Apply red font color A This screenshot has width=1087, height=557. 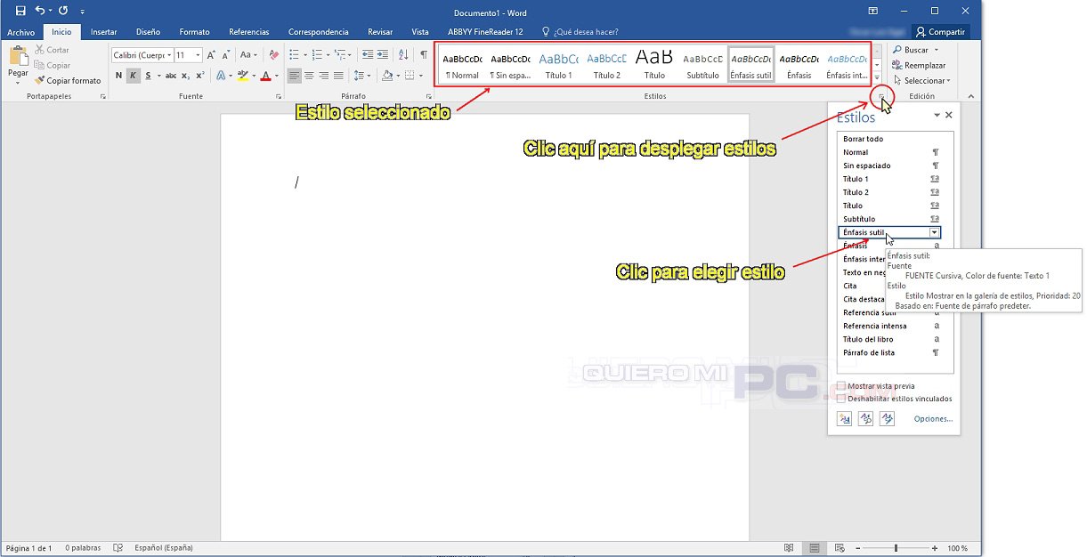point(266,76)
